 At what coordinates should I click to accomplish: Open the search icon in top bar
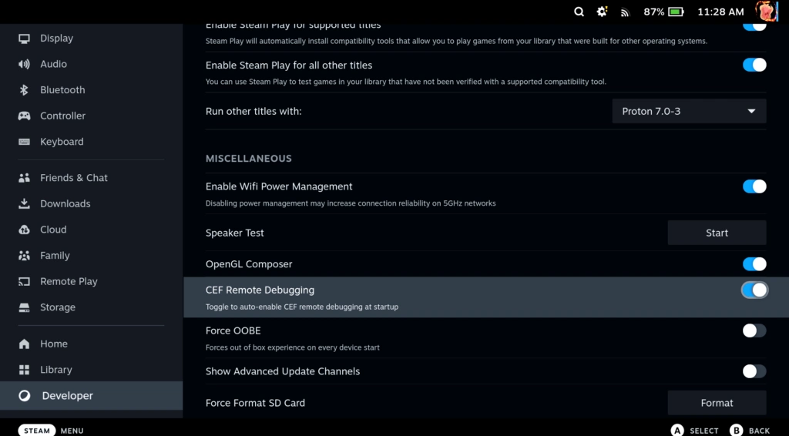click(579, 12)
